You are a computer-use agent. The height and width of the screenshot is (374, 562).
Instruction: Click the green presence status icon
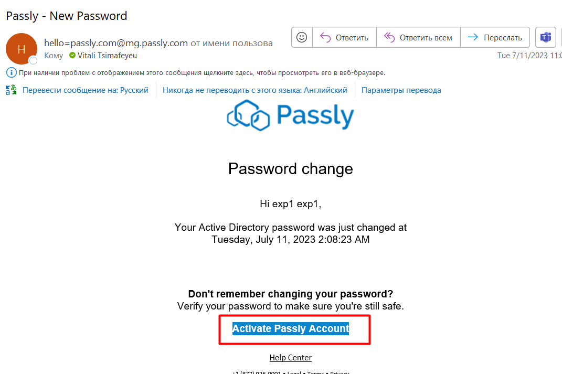pyautogui.click(x=72, y=55)
